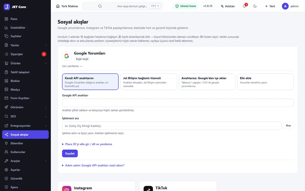Focus the Google API anahtarı field
The height and width of the screenshot is (191, 305).
178,103
